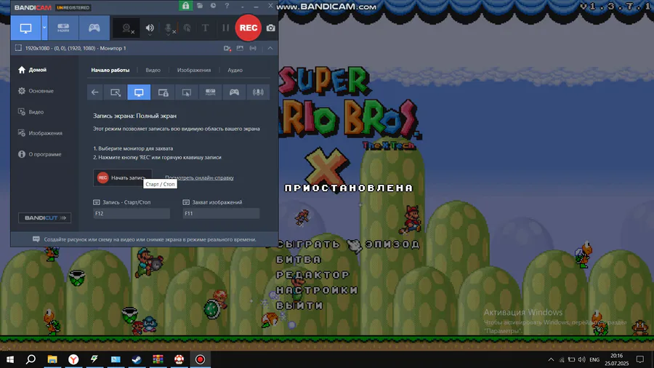Toggle the webcam overlay button
Screen dimensions: 654x368
(126, 28)
